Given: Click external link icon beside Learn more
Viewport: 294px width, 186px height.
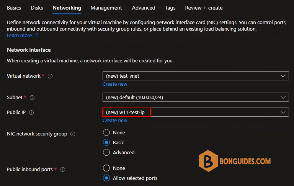Looking at the screenshot, I should click(36, 36).
